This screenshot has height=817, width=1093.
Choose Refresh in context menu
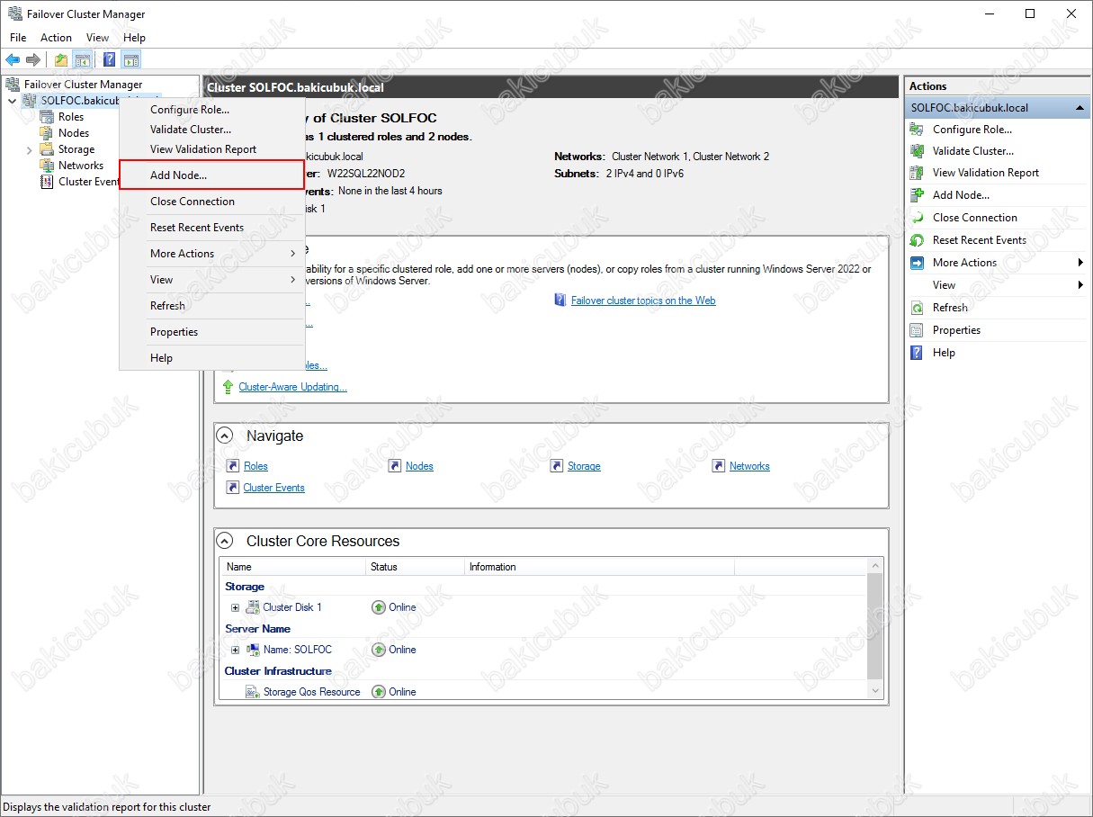212,306
